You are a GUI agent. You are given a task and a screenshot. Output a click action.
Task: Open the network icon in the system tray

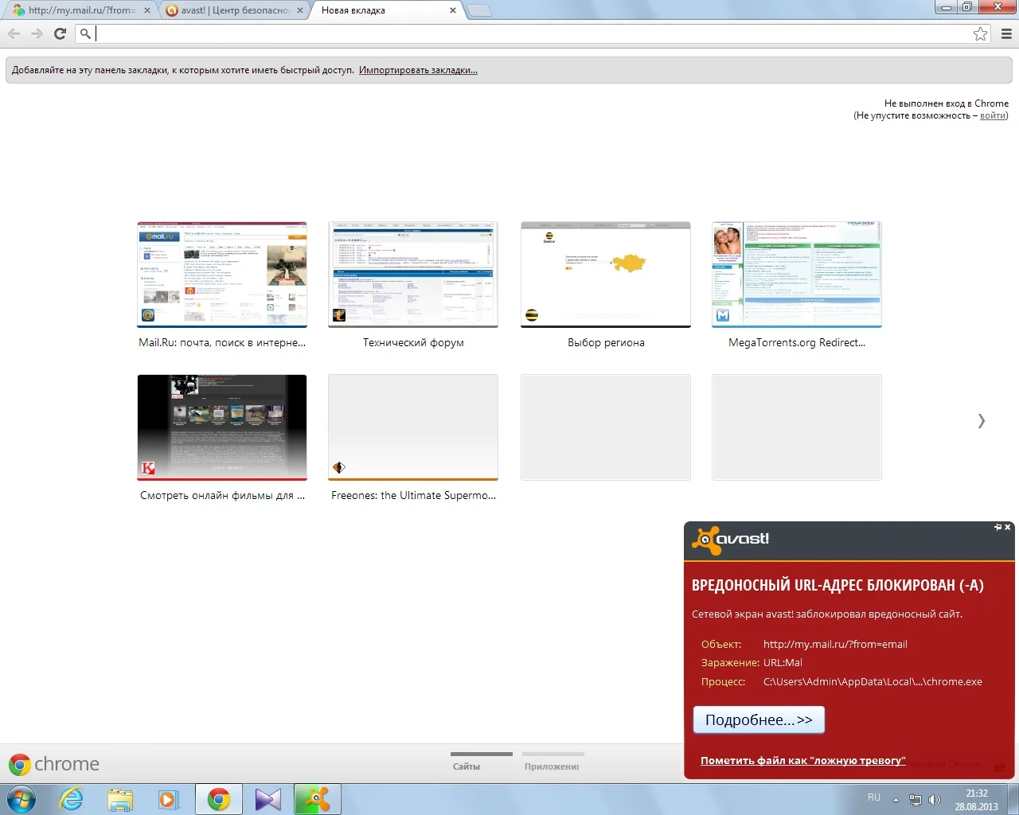916,800
